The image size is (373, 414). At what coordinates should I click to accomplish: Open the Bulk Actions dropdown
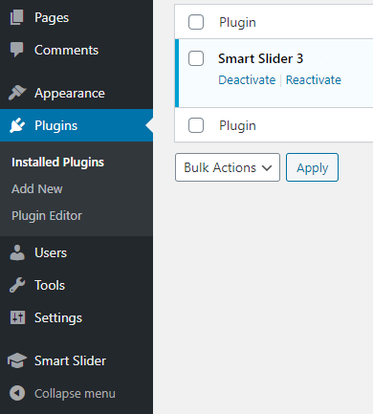tap(228, 167)
